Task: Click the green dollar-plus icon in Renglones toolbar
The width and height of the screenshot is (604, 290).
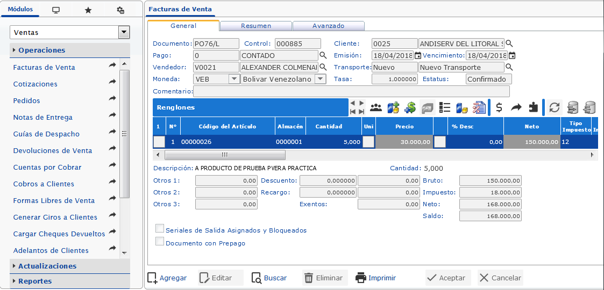Action: [410, 107]
